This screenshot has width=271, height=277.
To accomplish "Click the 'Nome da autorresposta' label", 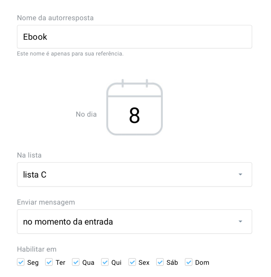I will [55, 18].
